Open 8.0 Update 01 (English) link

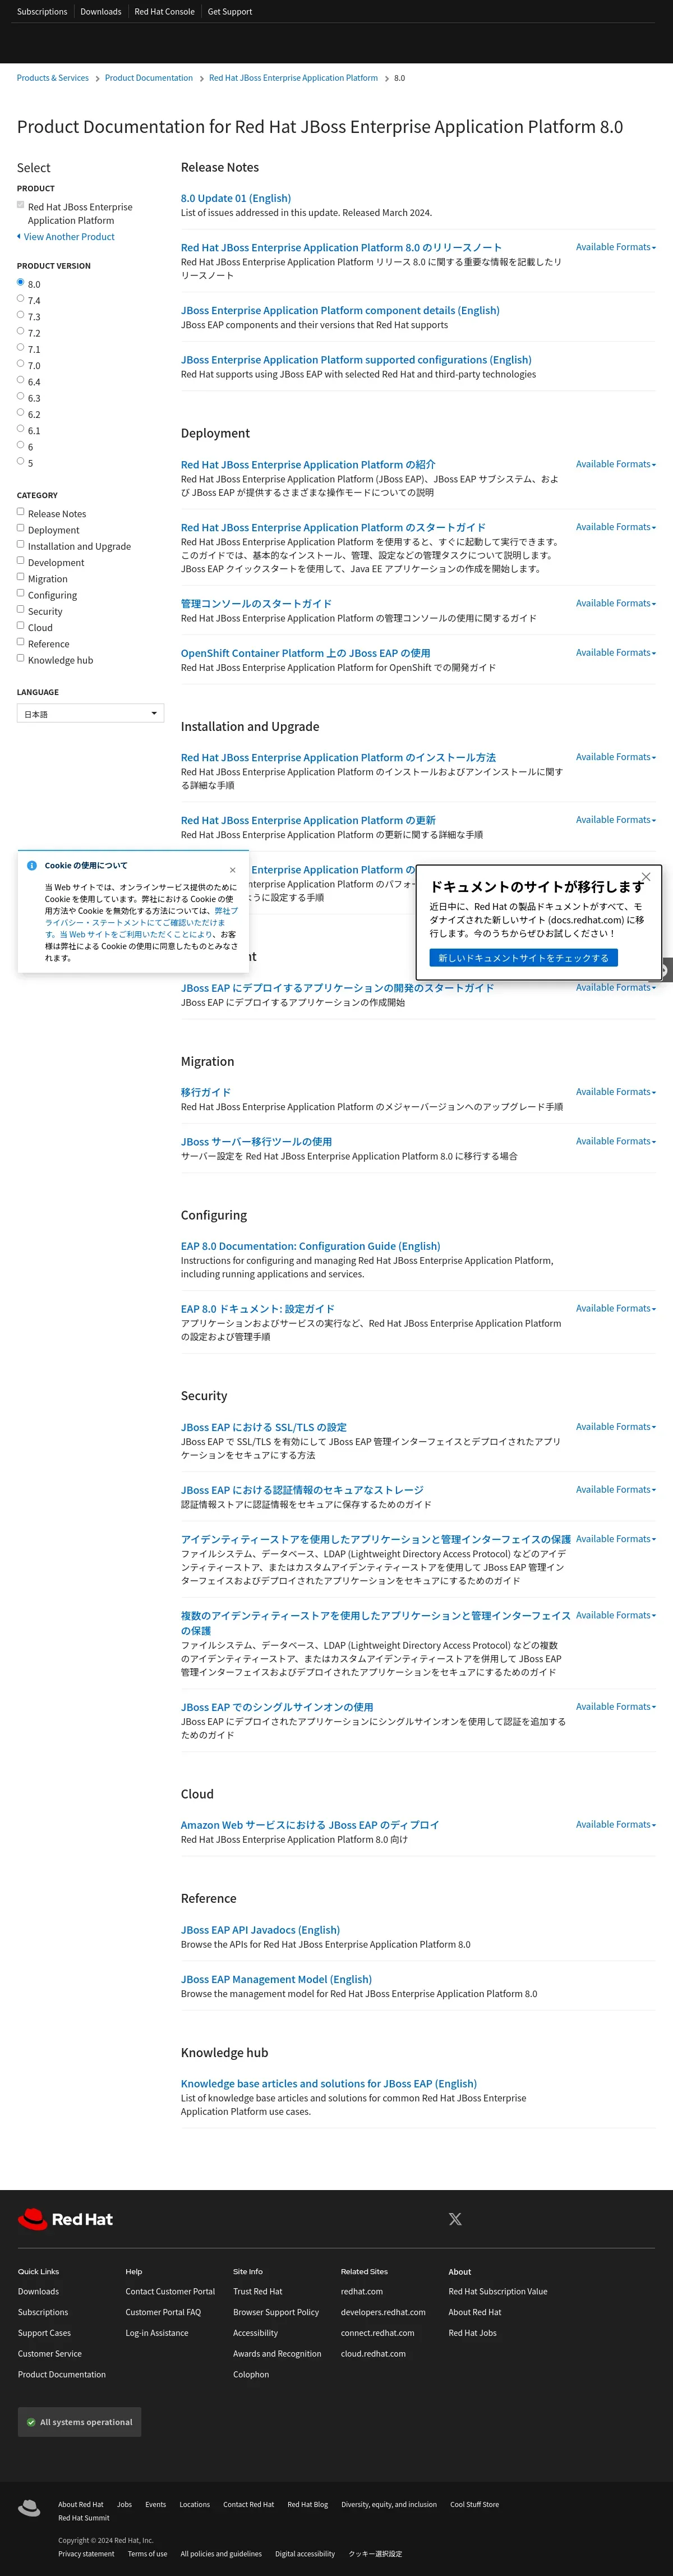(x=236, y=198)
